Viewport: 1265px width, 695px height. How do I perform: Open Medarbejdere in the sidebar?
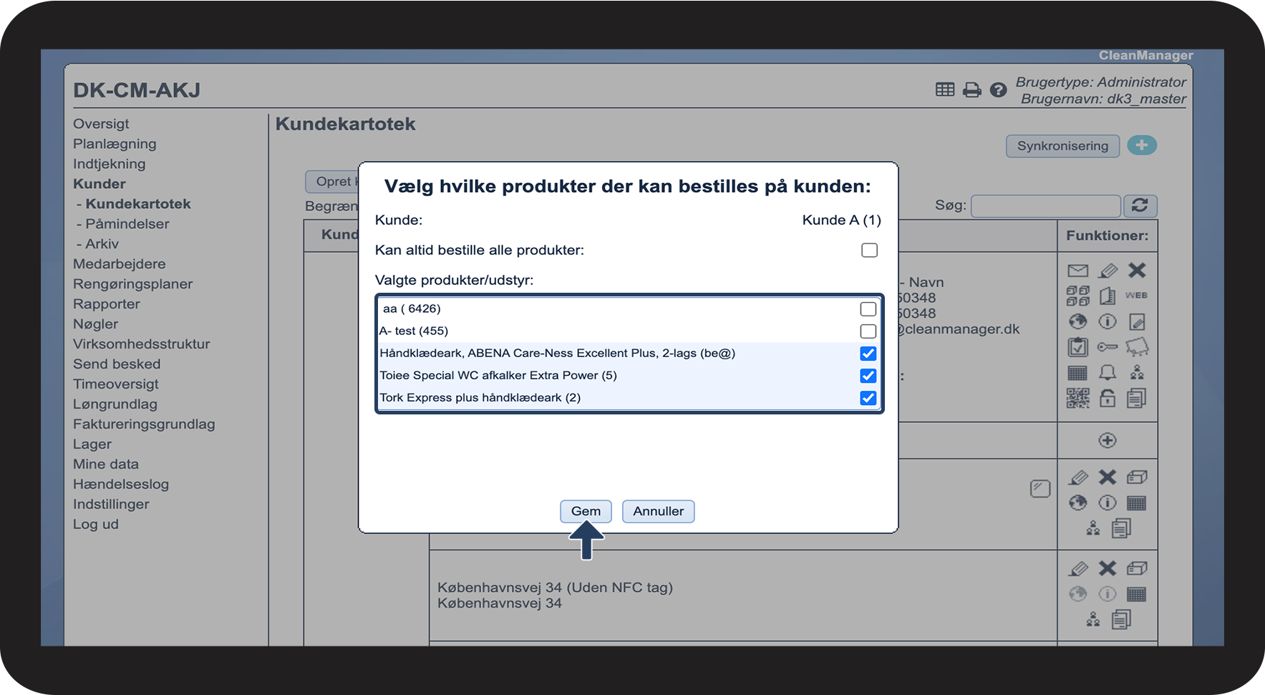pyautogui.click(x=119, y=264)
